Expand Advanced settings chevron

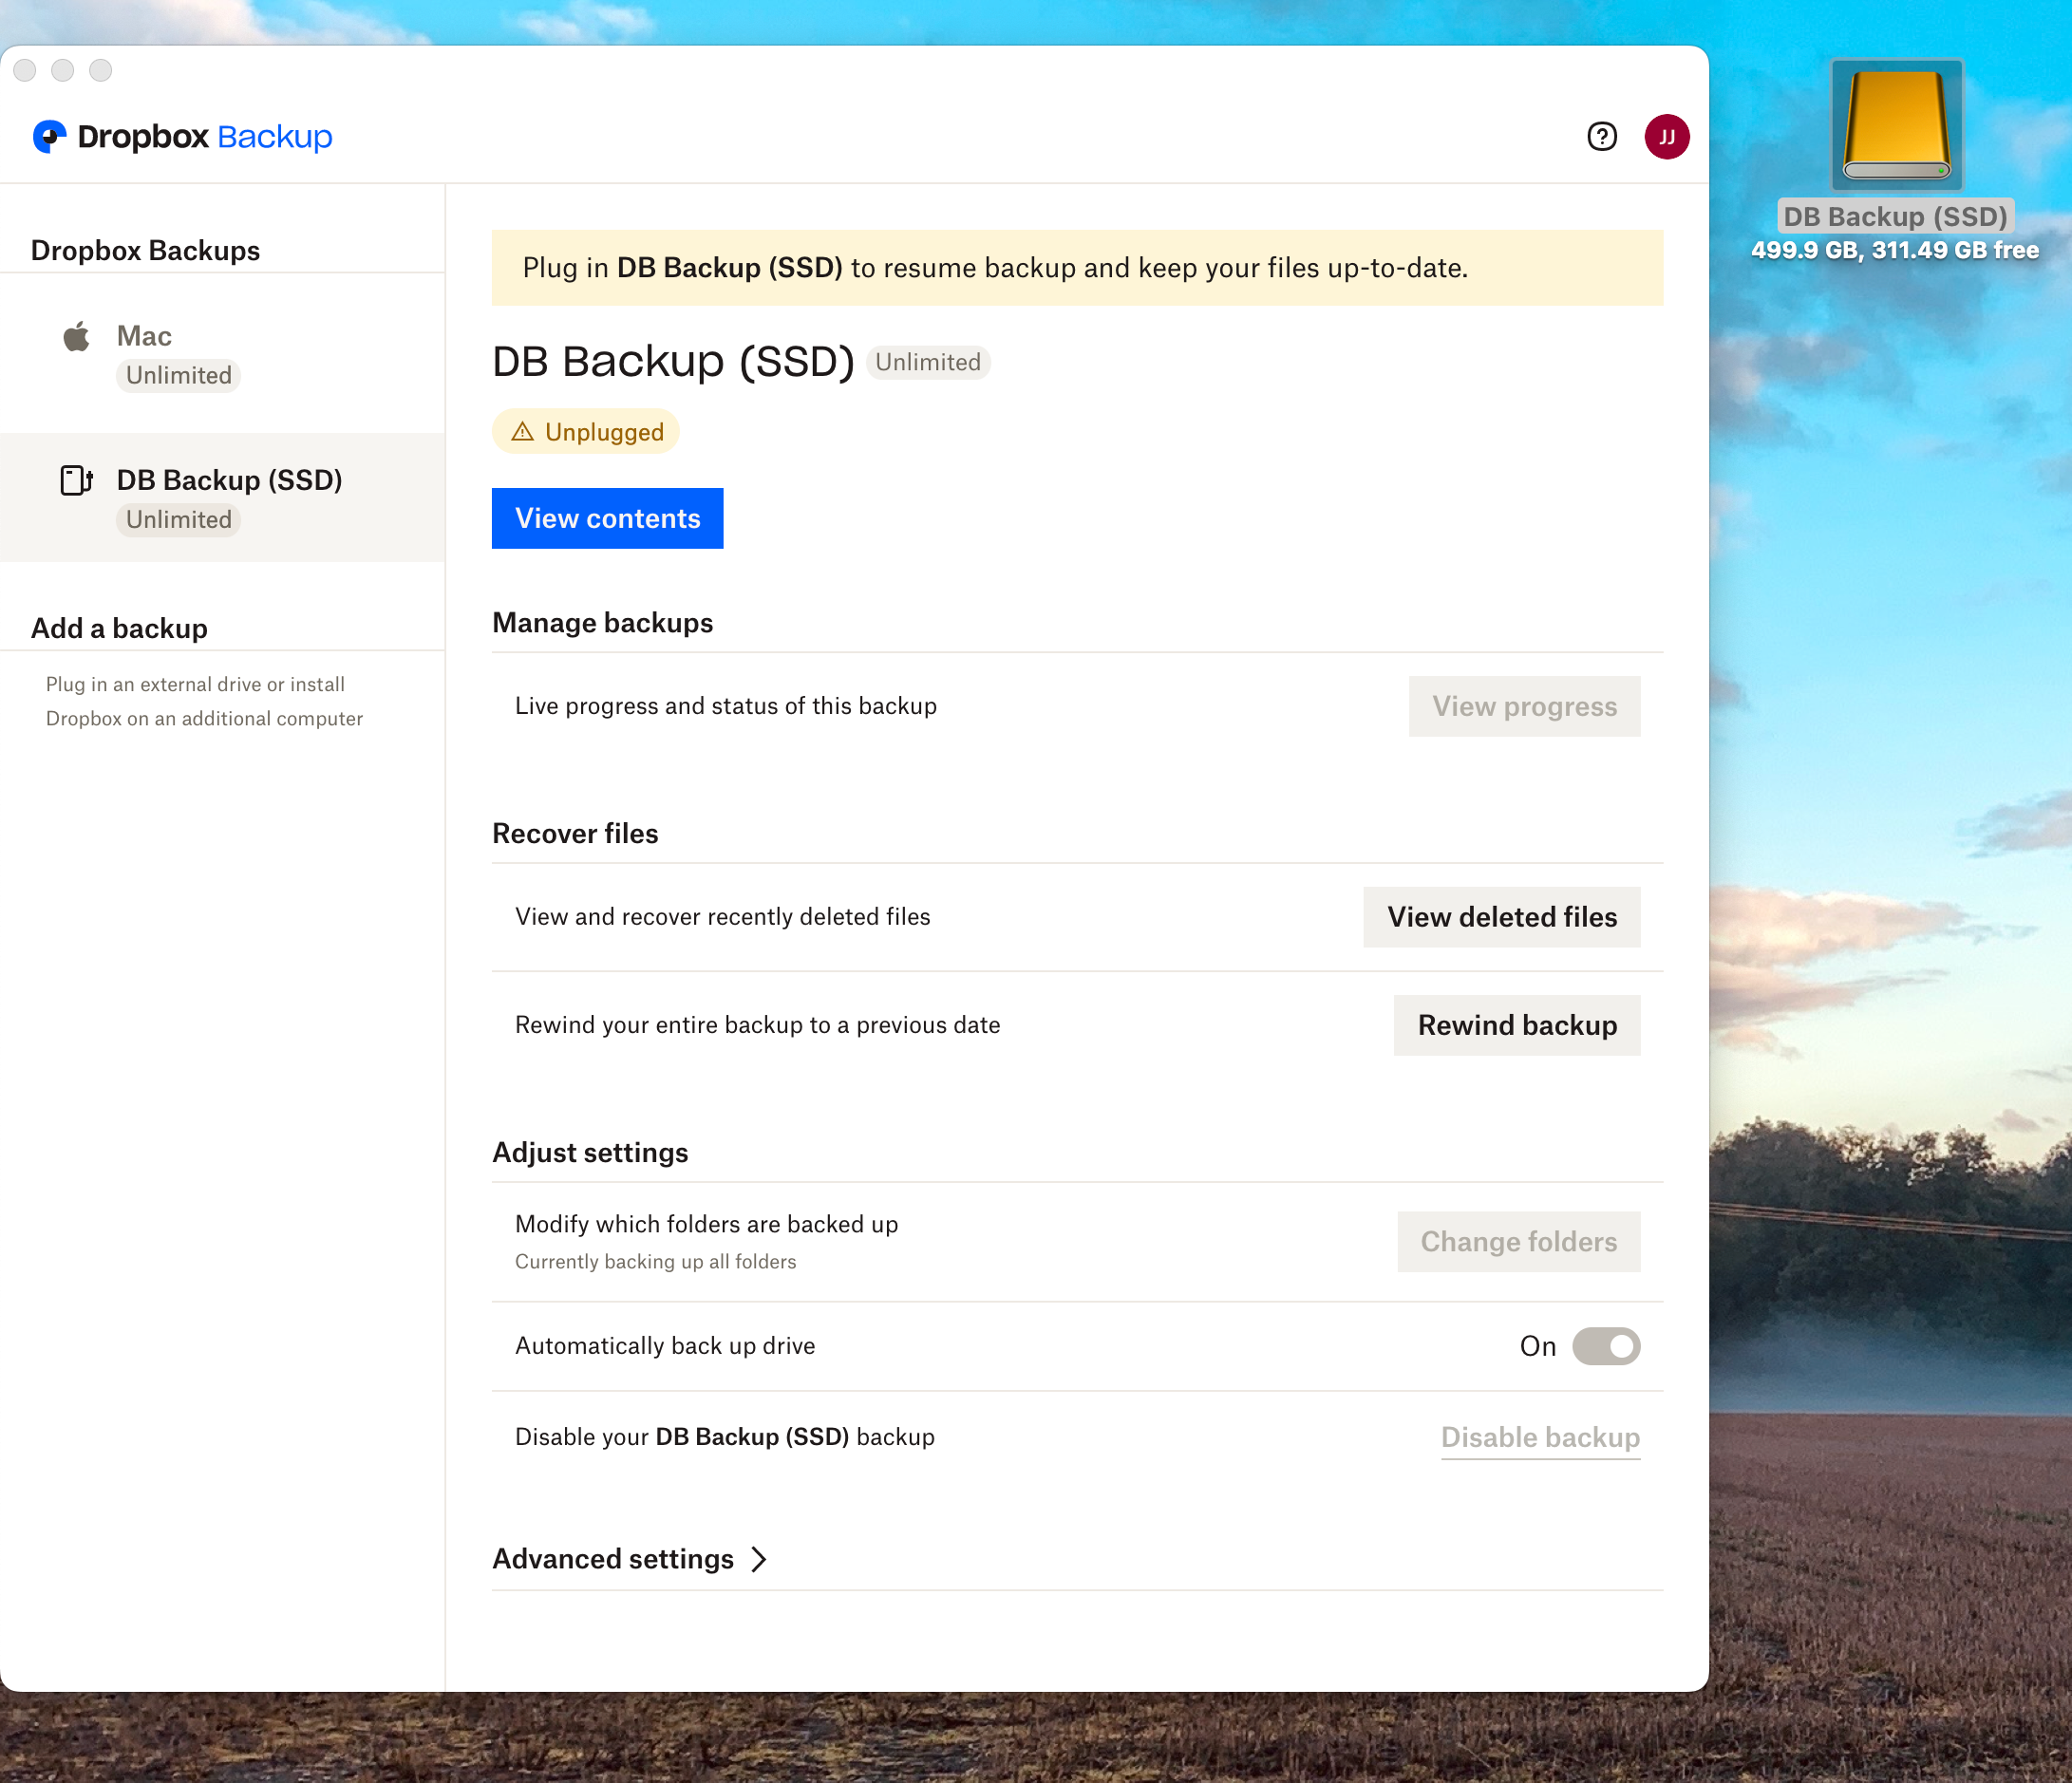pyautogui.click(x=759, y=1559)
